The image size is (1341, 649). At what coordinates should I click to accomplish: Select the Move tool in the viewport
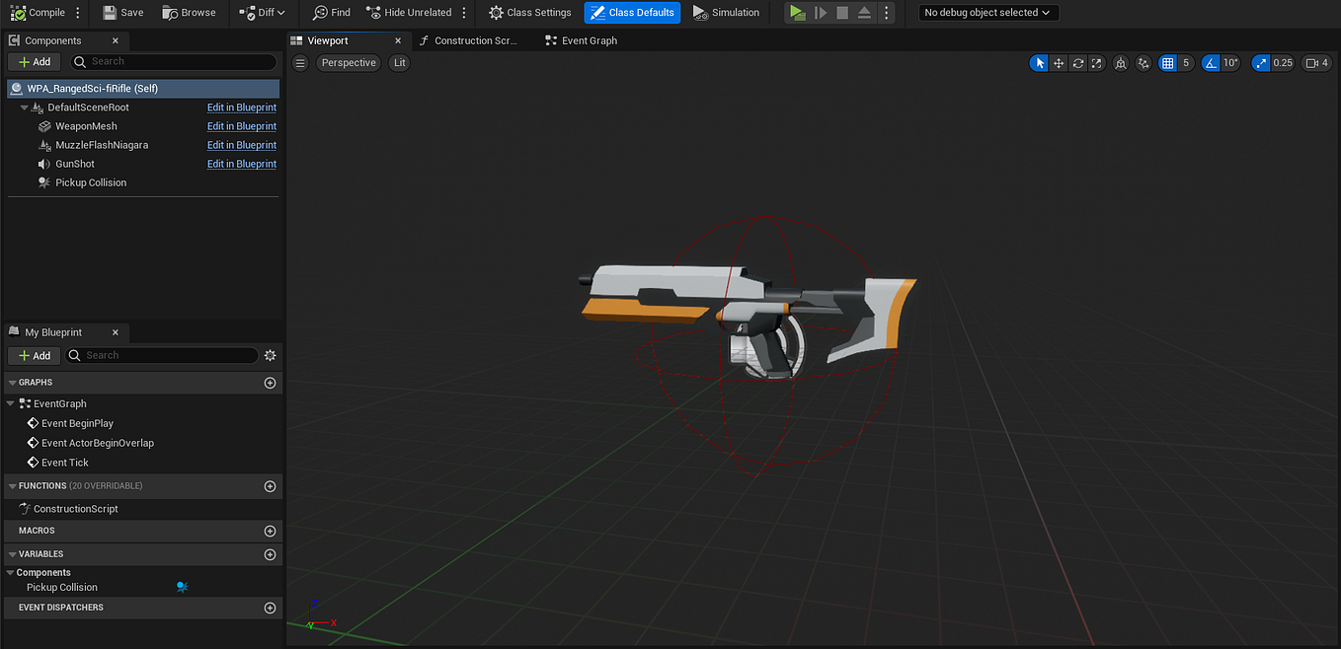tap(1059, 62)
